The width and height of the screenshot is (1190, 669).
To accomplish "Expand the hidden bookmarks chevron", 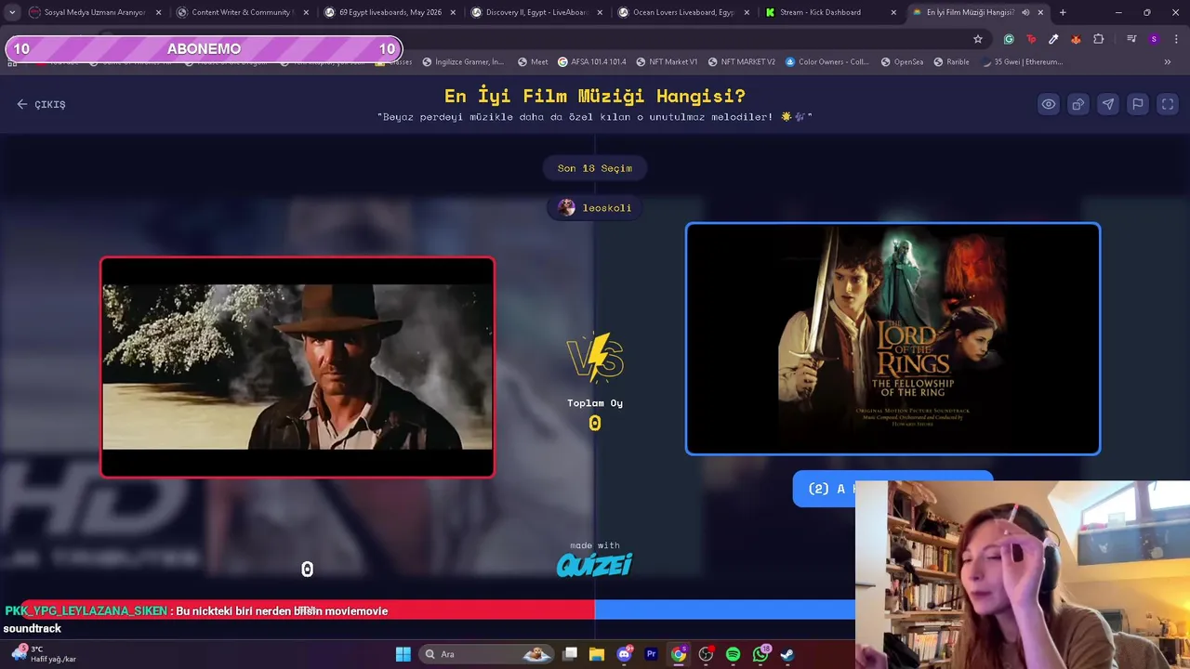I will 1168,62.
